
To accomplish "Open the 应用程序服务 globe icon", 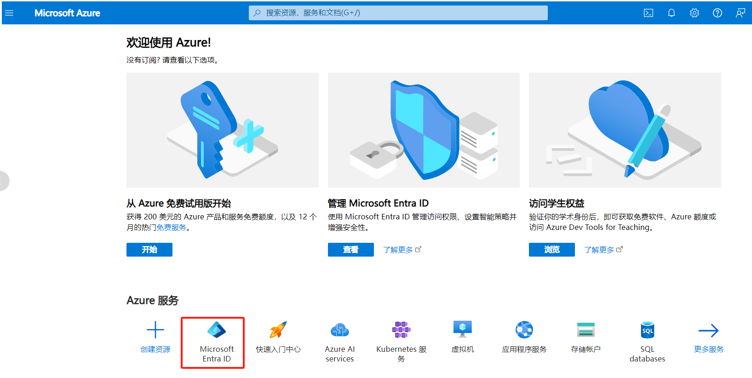I will tap(524, 330).
